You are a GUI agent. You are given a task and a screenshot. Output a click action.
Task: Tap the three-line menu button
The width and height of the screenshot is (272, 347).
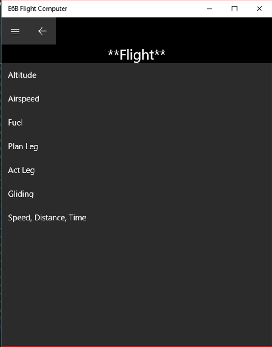pyautogui.click(x=15, y=31)
